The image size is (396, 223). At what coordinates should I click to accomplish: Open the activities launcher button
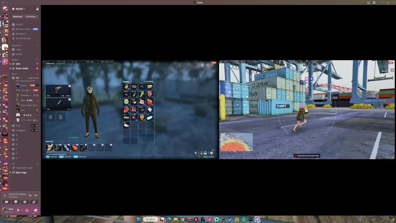[x=25, y=202]
